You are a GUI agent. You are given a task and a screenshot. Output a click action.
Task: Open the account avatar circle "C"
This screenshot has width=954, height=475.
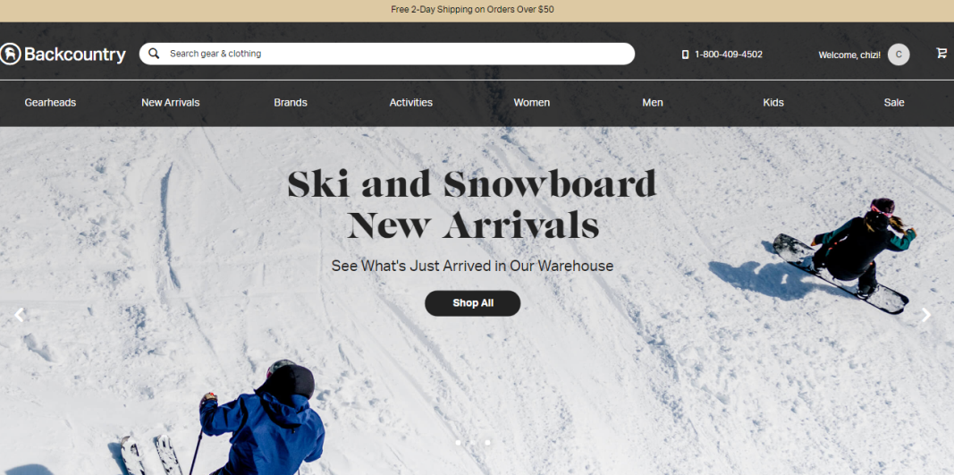899,55
